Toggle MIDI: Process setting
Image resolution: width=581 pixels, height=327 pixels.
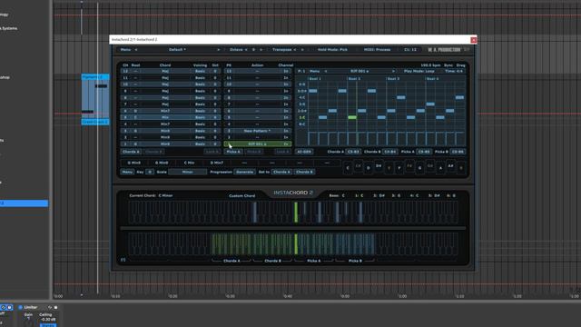coord(377,50)
